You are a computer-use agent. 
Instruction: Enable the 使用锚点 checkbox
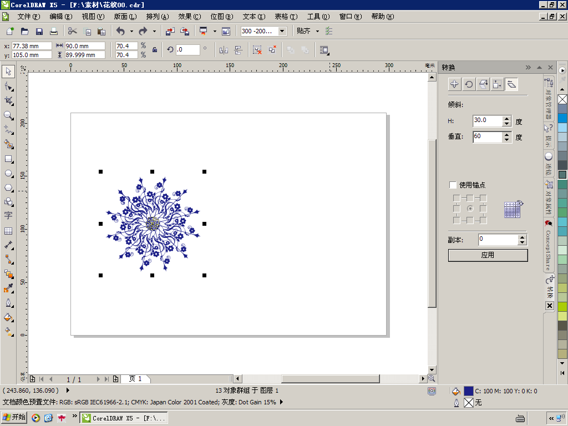click(453, 185)
